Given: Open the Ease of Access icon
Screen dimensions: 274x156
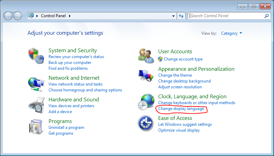Looking at the screenshot, I should pyautogui.click(x=146, y=123).
